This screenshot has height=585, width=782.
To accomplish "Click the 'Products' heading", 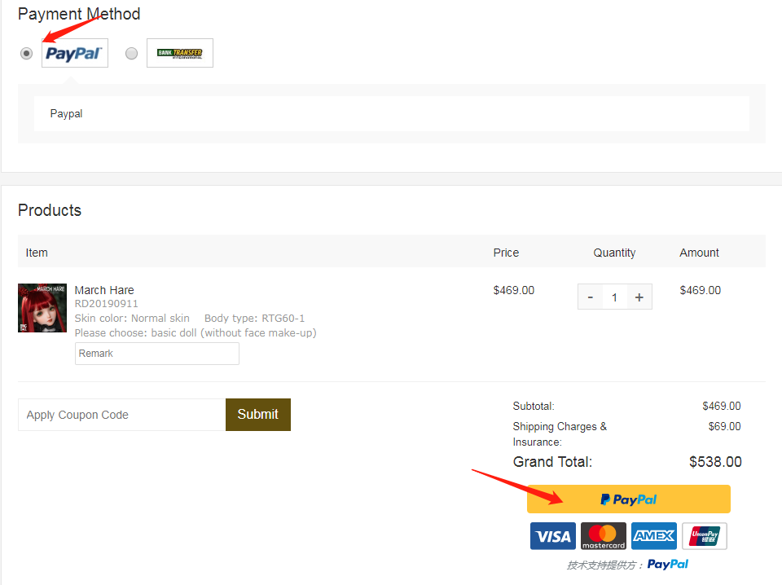I will pyautogui.click(x=50, y=210).
